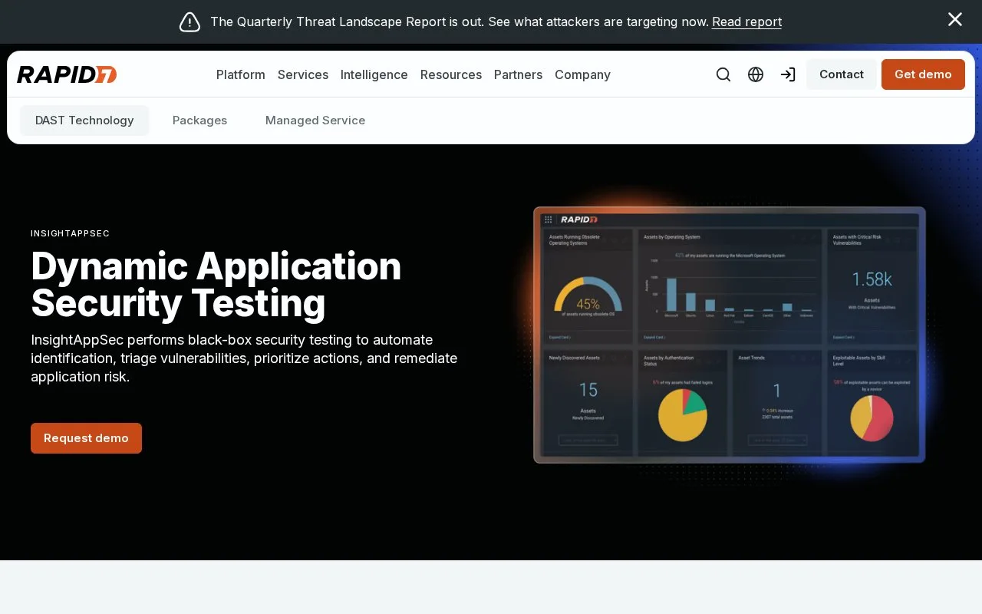Switch to the Managed Service tab
This screenshot has width=982, height=614.
315,120
